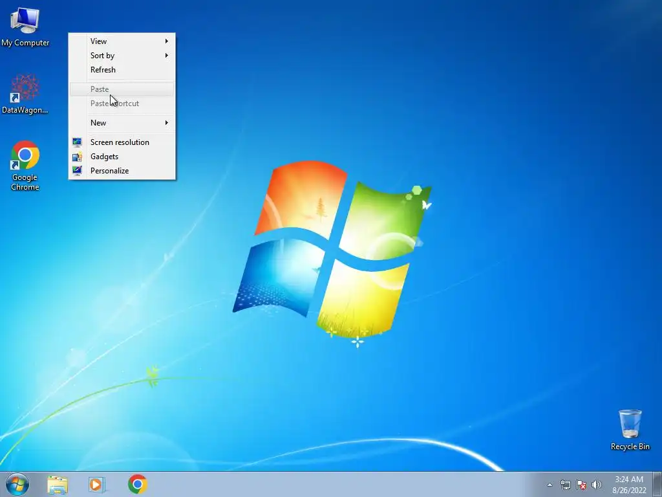
Task: Click the Screen resolution monitor icon
Action: 77,142
